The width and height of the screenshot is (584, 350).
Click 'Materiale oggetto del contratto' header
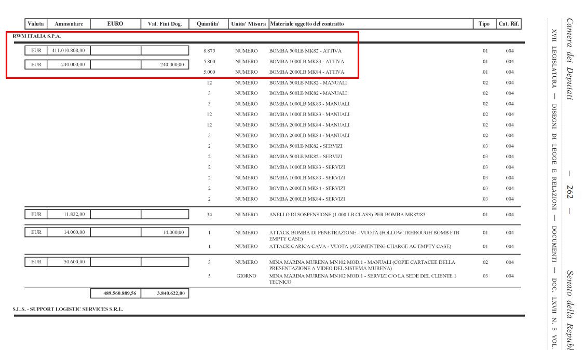point(307,24)
